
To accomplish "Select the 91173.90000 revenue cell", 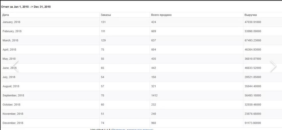I will pyautogui.click(x=253, y=123).
